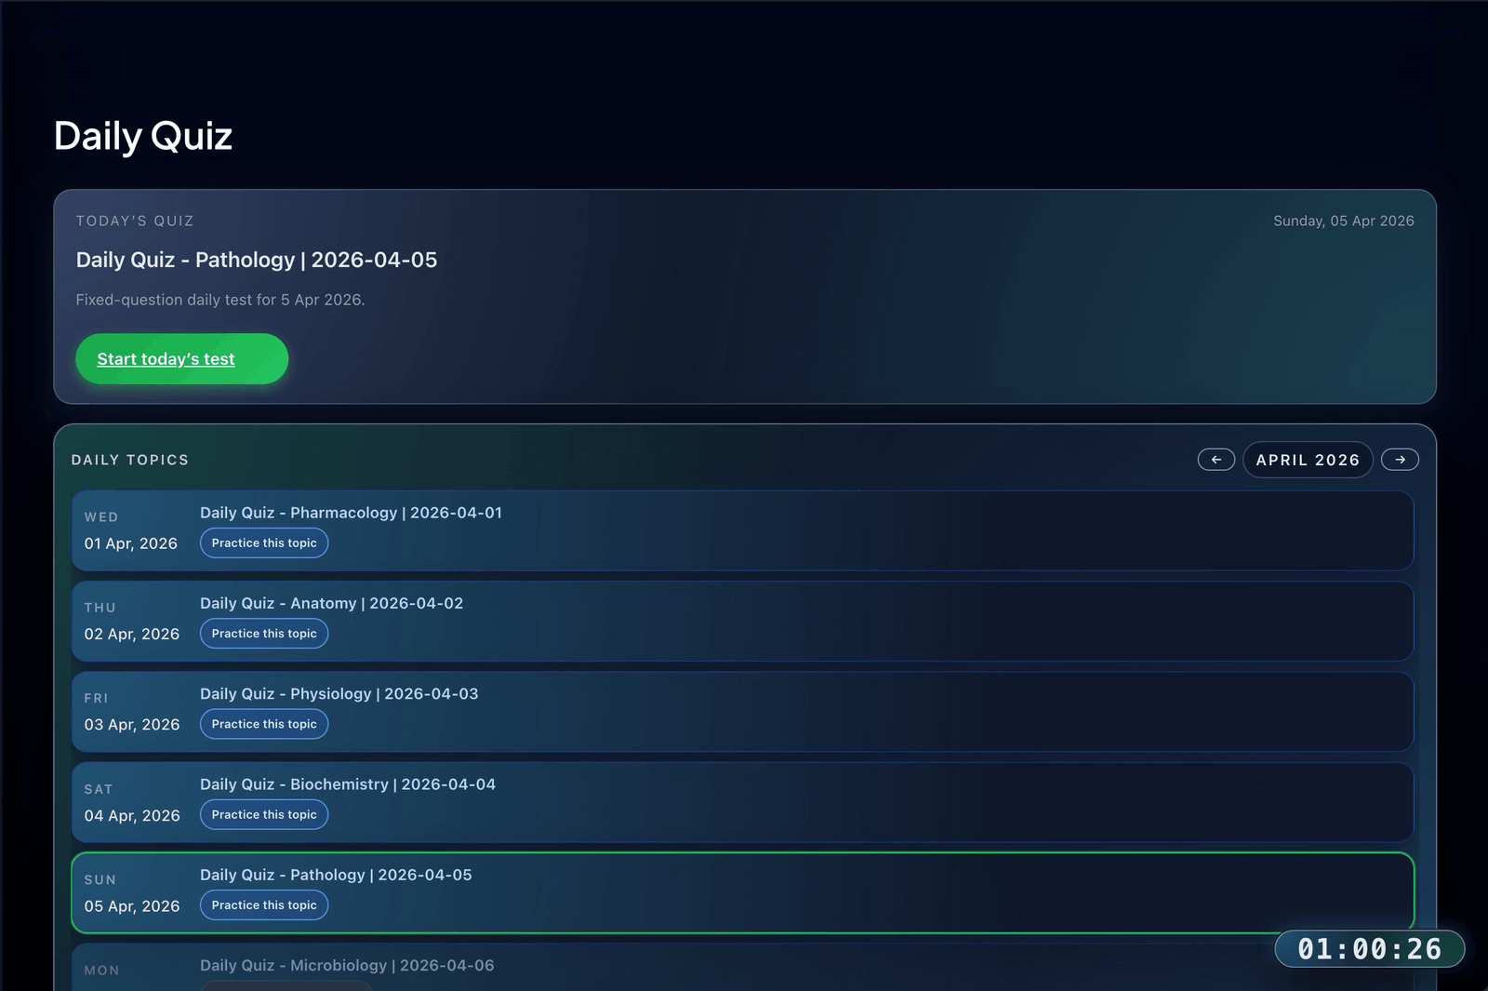The image size is (1488, 991).
Task: Go to previous month with left arrow
Action: pos(1216,460)
